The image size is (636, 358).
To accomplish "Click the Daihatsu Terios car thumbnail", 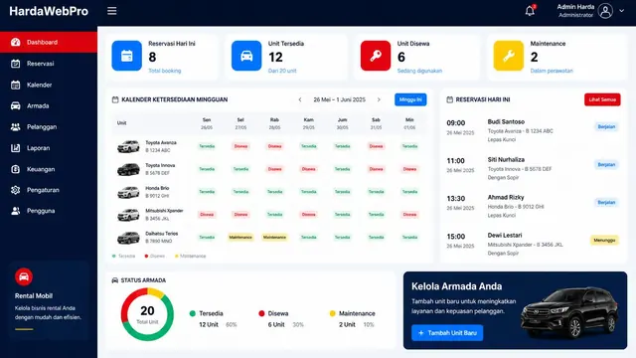I will tap(128, 238).
